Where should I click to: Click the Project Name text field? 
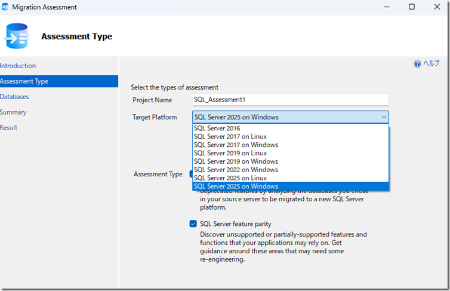tap(290, 100)
